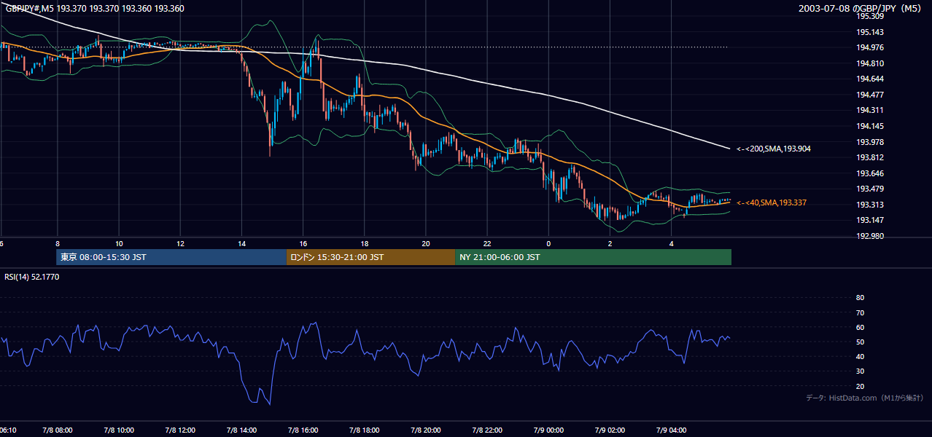This screenshot has width=932, height=437.
Task: Click the RSI(14) 52.1770 indicator label
Action: pos(32,277)
